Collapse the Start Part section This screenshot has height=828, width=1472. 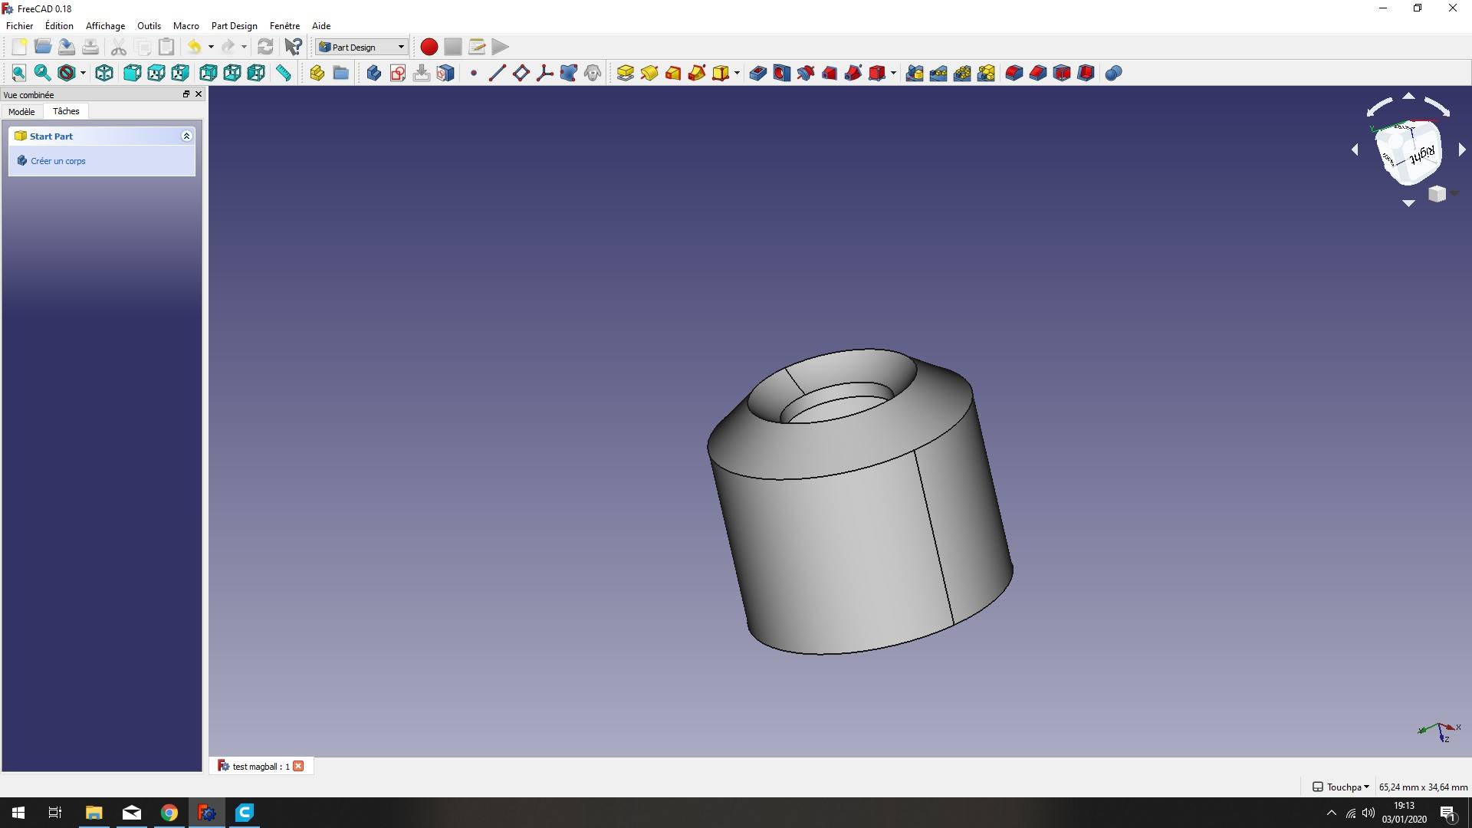click(186, 136)
